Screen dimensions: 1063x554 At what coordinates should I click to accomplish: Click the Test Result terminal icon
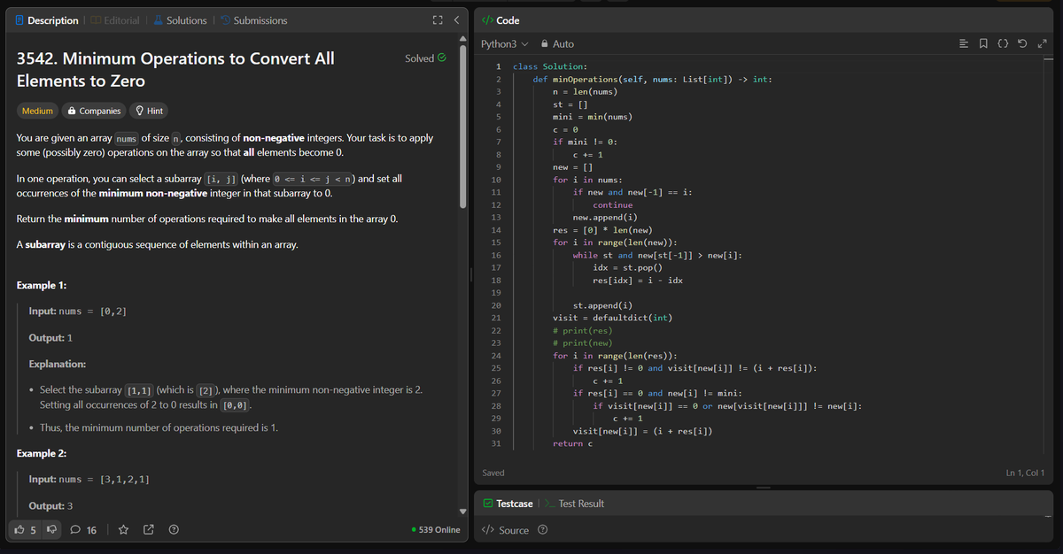click(549, 504)
